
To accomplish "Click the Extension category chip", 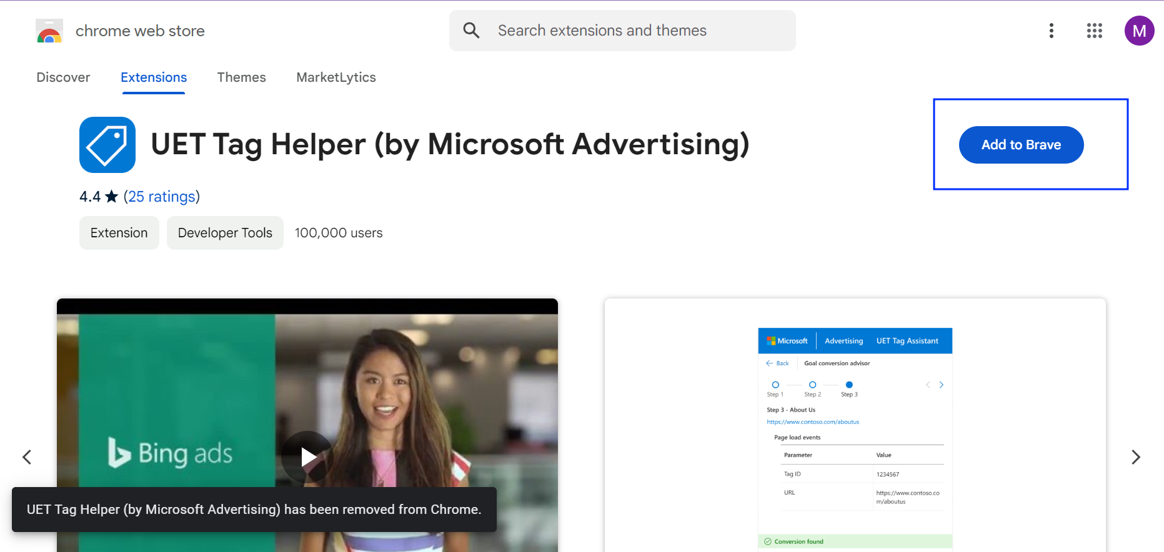I will [119, 233].
